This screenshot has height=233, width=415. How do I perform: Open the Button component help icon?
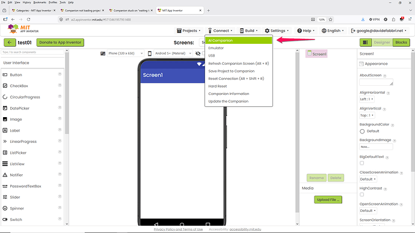click(60, 74)
